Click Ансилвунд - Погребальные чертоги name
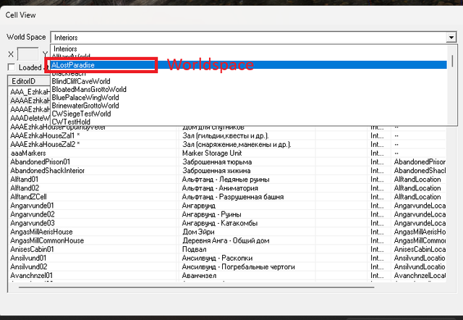This screenshot has width=463, height=320. click(x=238, y=266)
